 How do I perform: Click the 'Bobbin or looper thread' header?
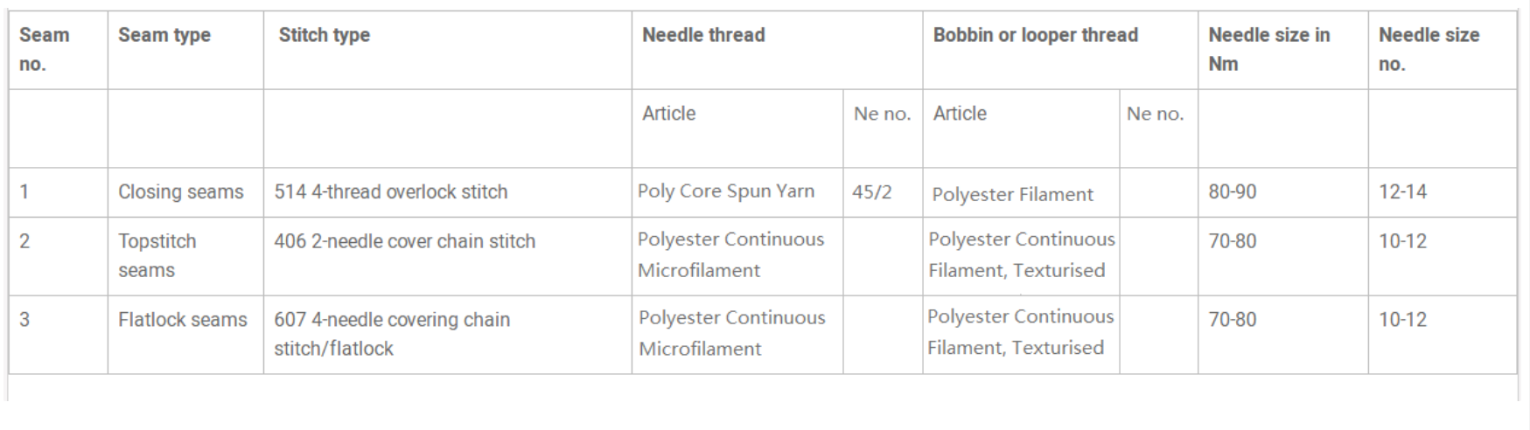point(1060,50)
